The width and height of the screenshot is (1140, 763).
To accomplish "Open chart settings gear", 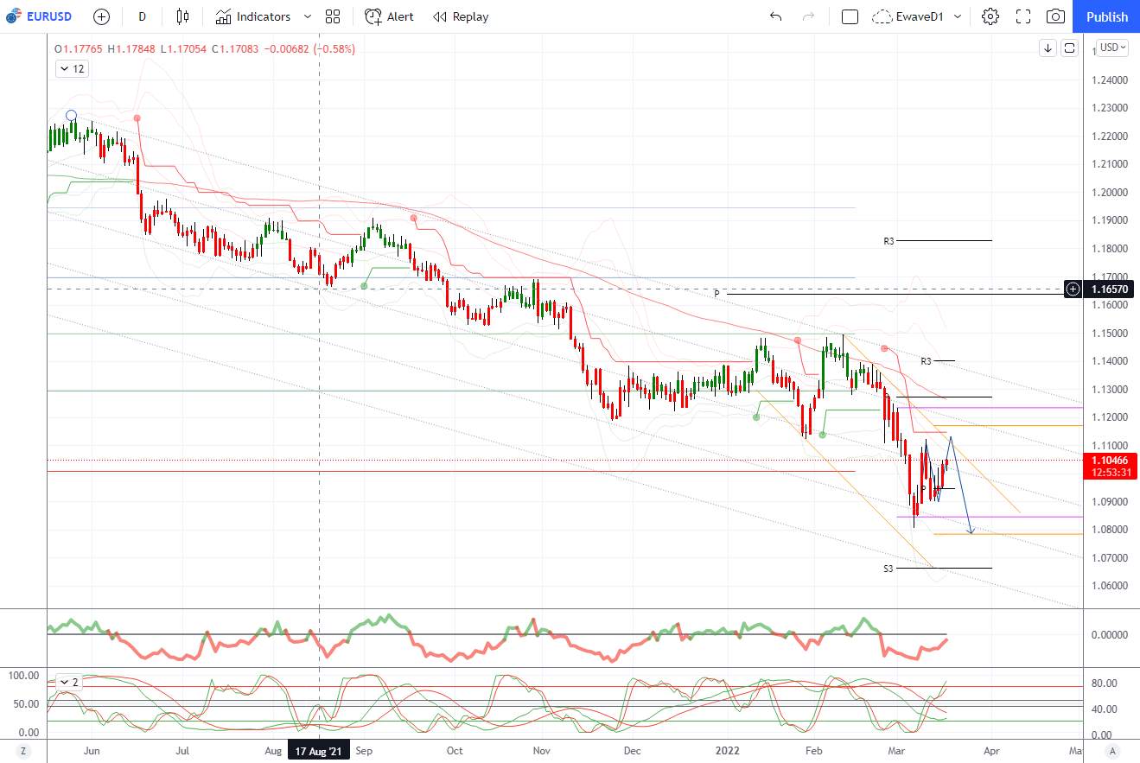I will point(990,16).
